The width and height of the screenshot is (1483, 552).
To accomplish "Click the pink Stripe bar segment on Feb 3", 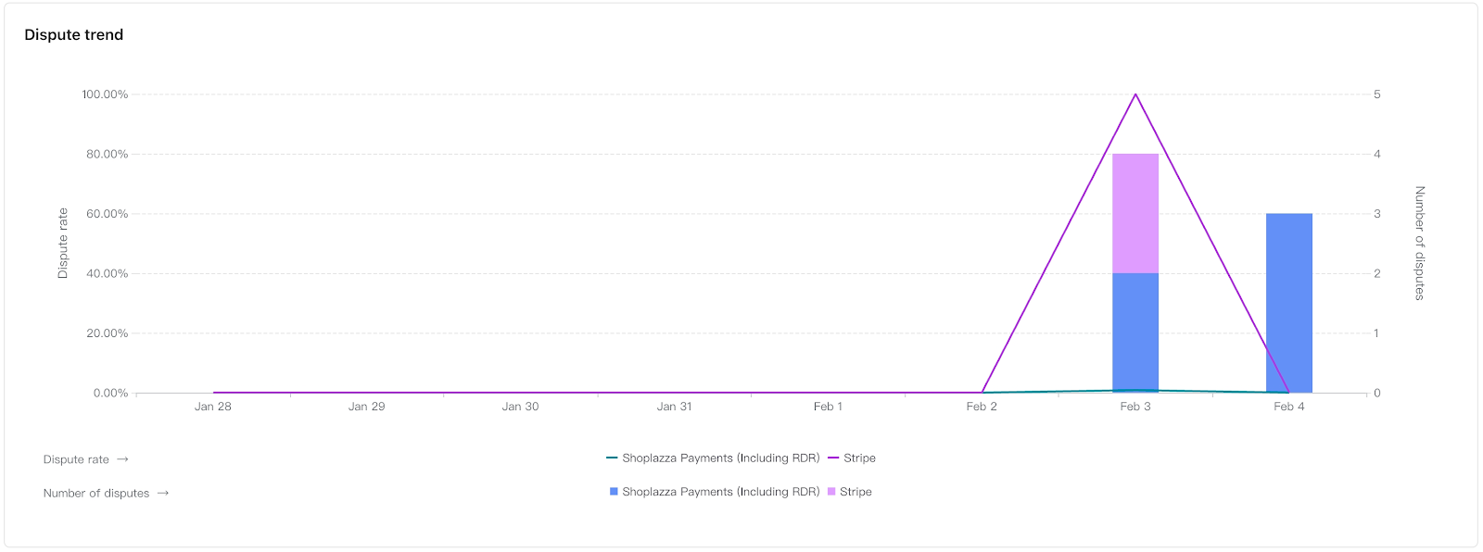I will pos(1135,213).
